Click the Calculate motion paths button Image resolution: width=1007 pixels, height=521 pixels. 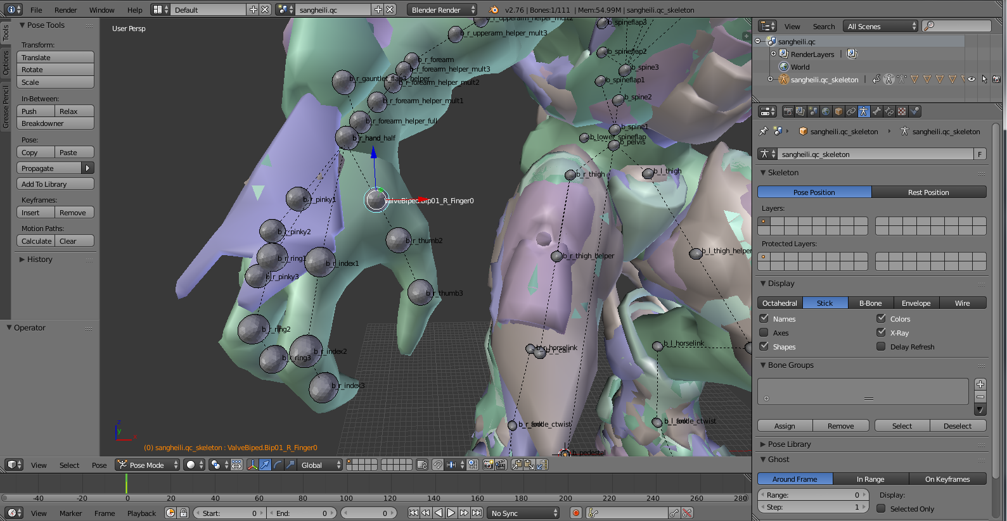click(x=36, y=241)
